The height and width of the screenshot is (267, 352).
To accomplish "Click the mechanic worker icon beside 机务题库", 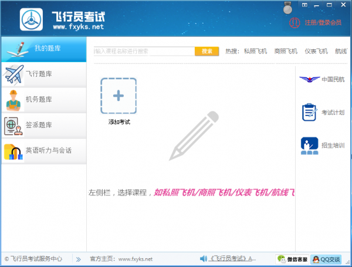I will pyautogui.click(x=13, y=100).
